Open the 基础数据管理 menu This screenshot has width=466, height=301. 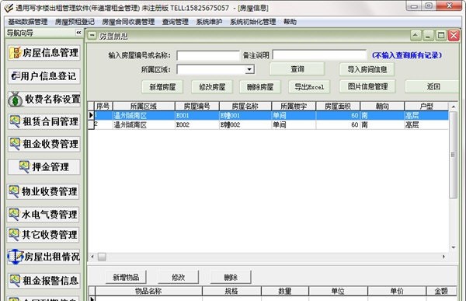pyautogui.click(x=28, y=22)
